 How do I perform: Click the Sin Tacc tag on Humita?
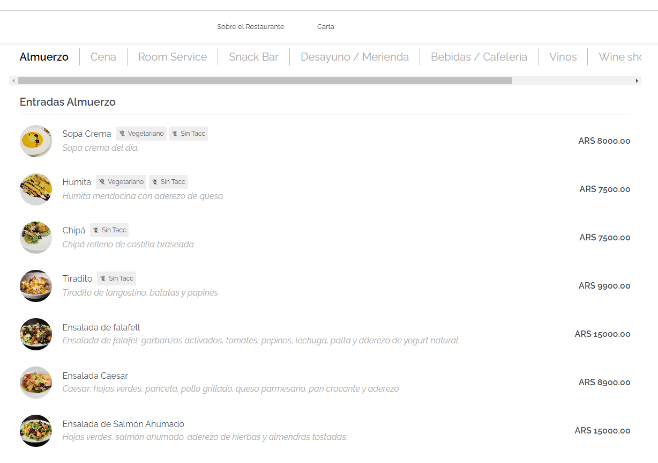tap(168, 182)
